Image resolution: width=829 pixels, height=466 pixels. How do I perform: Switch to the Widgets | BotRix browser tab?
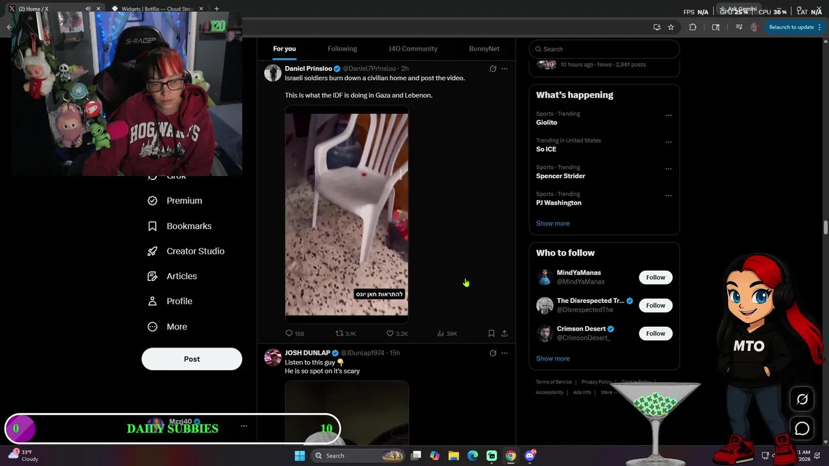156,9
